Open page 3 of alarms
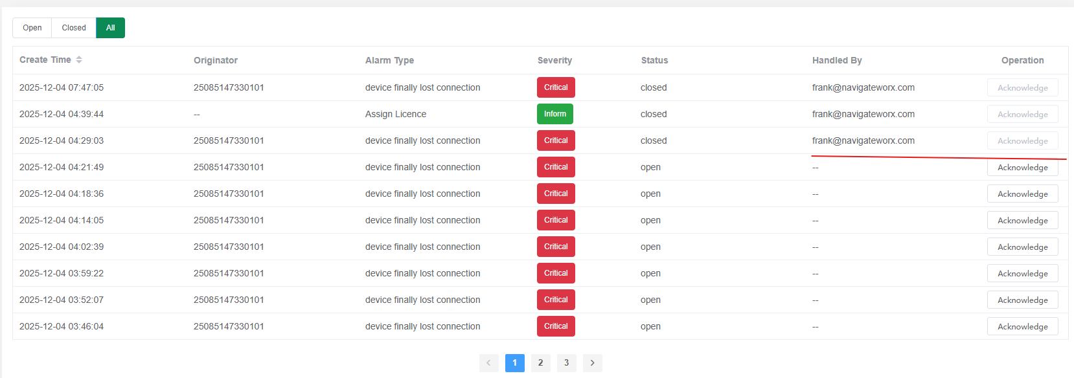The image size is (1074, 378). pos(566,362)
